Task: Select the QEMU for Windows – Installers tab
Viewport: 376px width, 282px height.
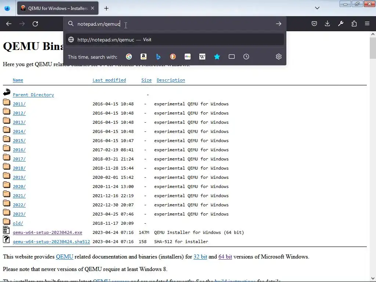Action: [58, 8]
